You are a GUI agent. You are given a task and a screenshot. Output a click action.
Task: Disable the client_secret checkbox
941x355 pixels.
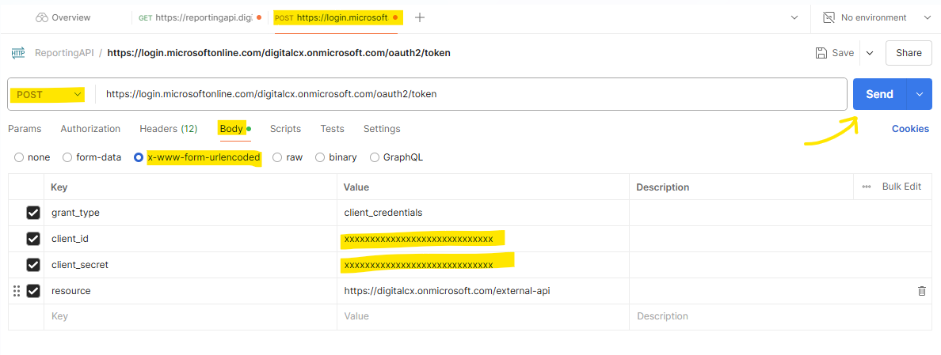[x=33, y=265]
